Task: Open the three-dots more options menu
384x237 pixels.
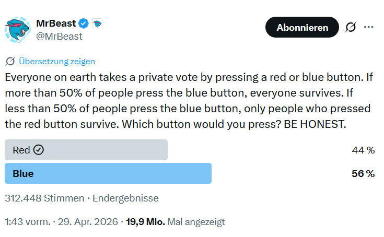Action: coord(369,27)
